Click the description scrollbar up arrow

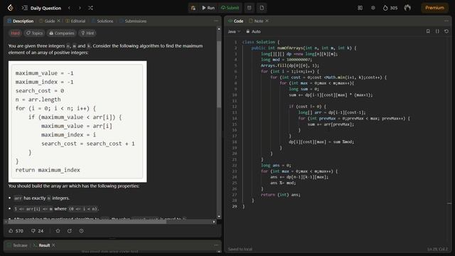tap(219, 29)
